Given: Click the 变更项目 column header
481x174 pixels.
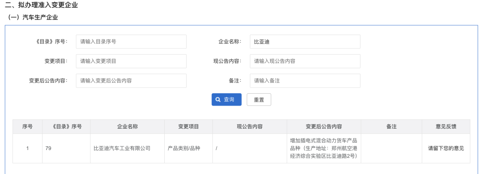Looking at the screenshot, I should [x=188, y=127].
